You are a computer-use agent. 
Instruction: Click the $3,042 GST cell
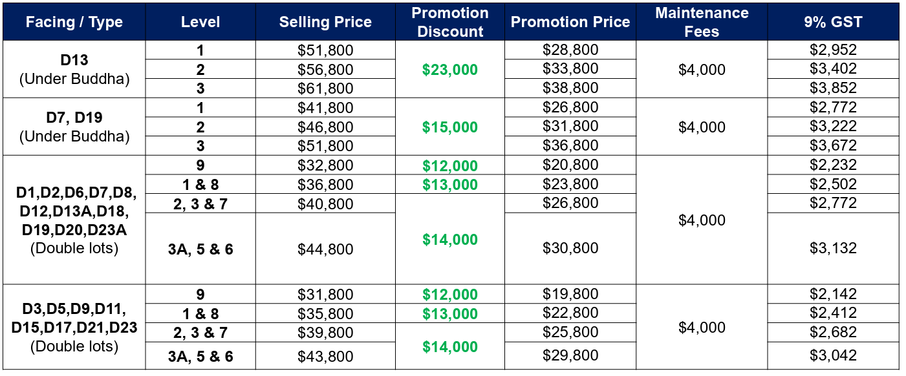click(834, 355)
